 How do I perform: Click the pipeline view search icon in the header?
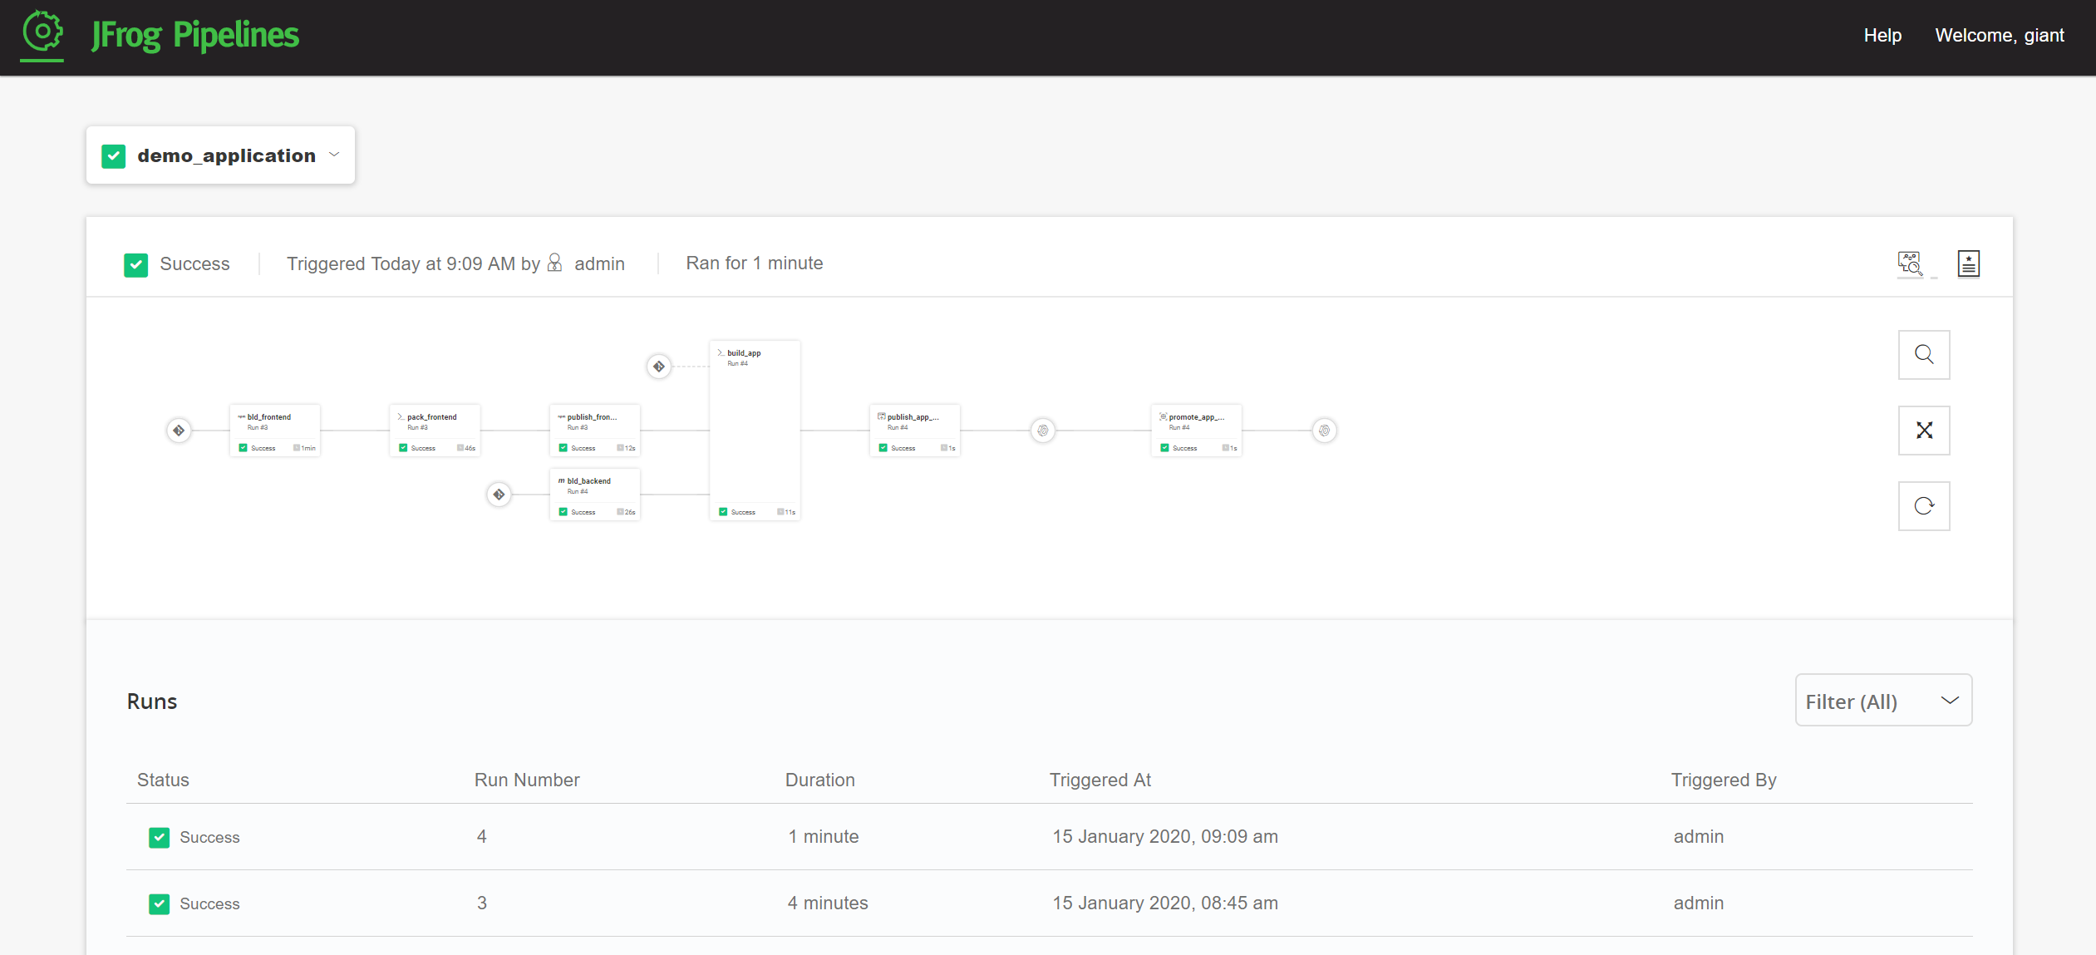pyautogui.click(x=1910, y=263)
